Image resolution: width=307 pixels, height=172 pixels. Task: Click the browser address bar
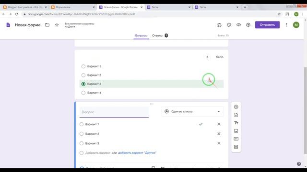coord(149,14)
